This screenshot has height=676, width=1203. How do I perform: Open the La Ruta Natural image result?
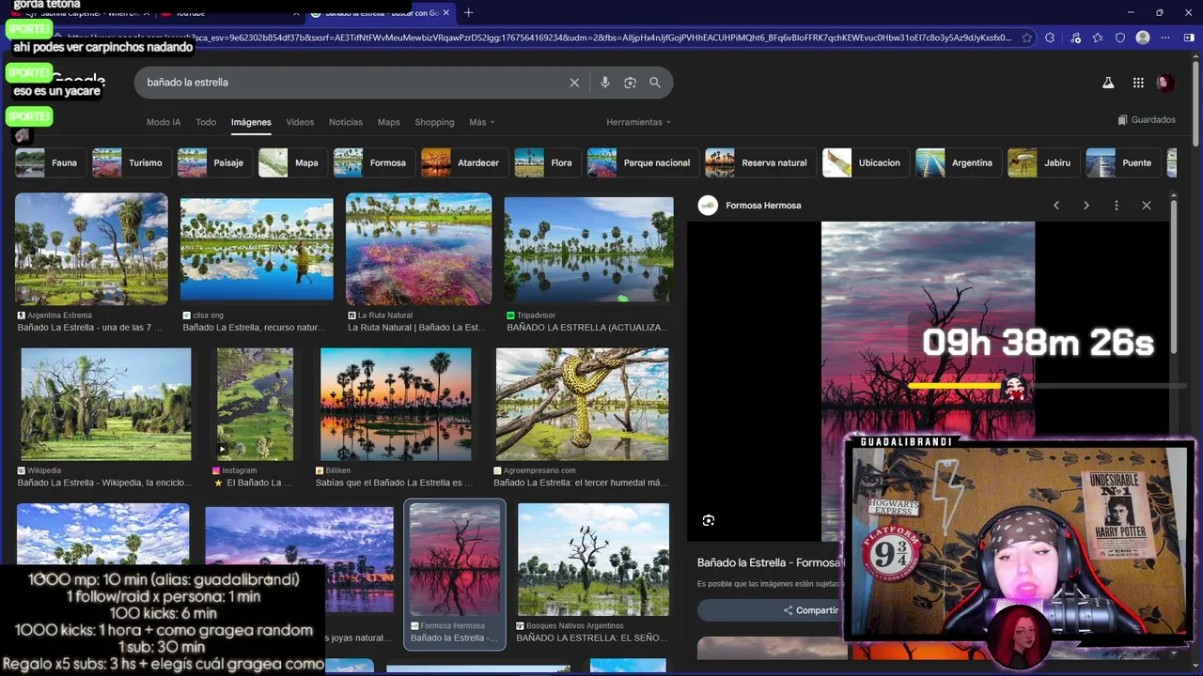click(419, 249)
